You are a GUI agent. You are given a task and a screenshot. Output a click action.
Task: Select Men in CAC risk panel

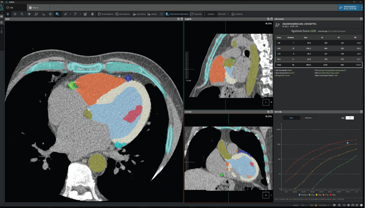tap(291, 118)
